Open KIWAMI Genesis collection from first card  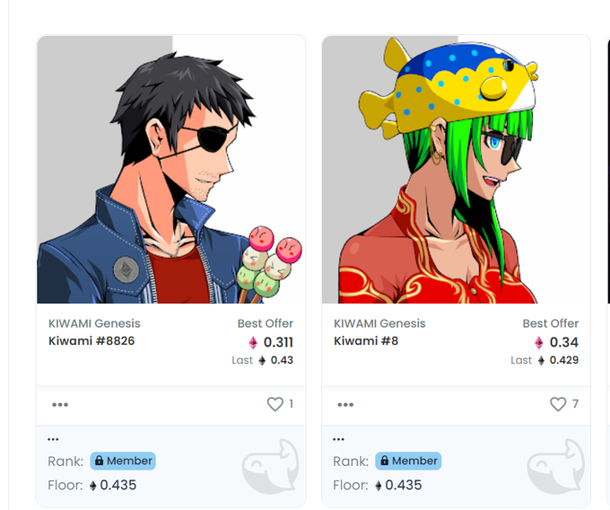tap(94, 323)
